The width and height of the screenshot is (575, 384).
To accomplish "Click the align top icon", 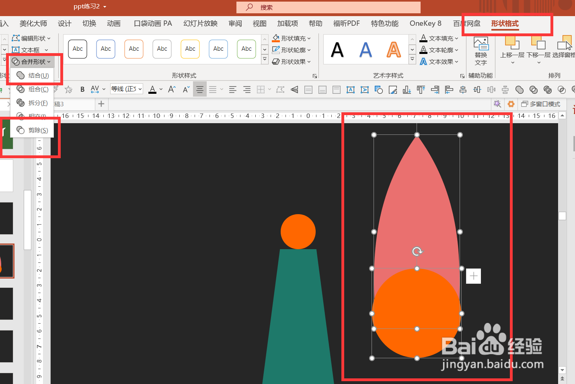I will click(x=421, y=89).
